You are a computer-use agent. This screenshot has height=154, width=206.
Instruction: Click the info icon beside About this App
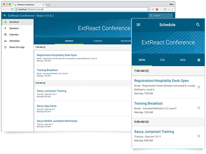pyautogui.click(x=5, y=47)
